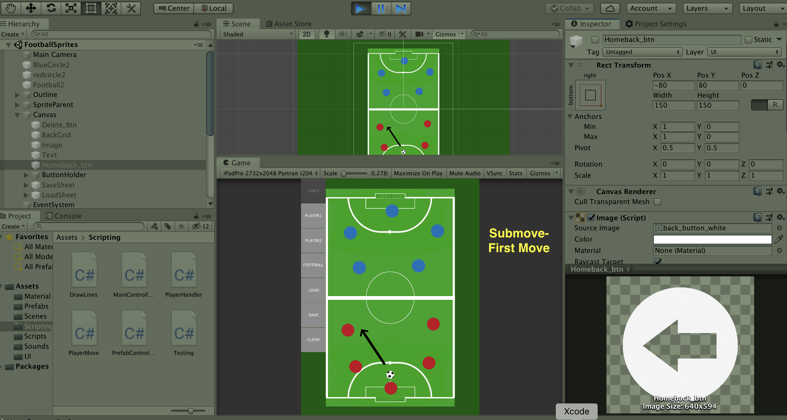Select the Move tool
787x420 pixels.
point(31,8)
